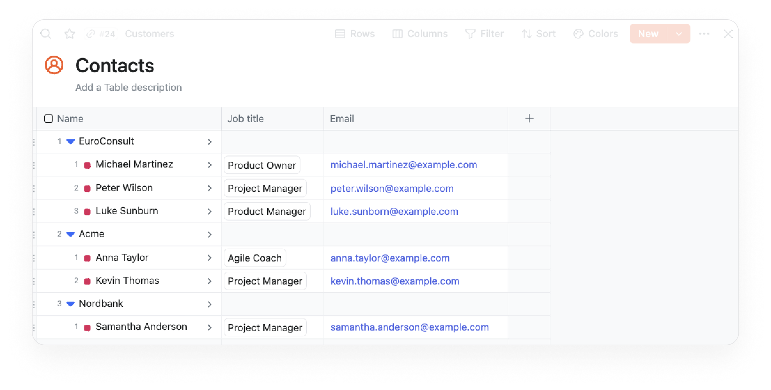Open the Colors palette tool
Screen dimensions: 771x390
coord(596,34)
